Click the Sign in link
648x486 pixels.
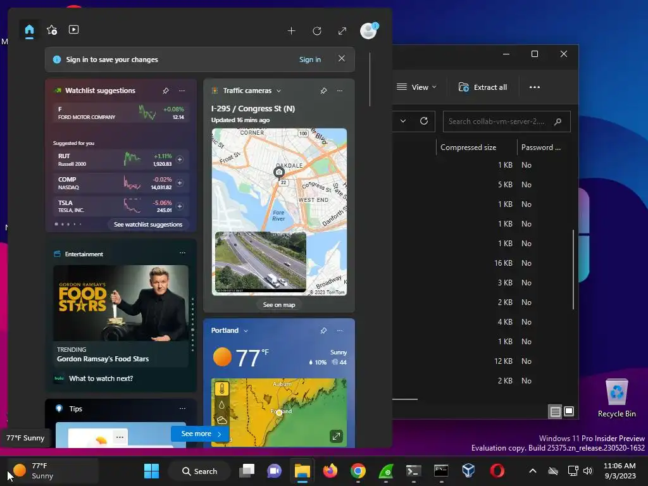pos(310,59)
